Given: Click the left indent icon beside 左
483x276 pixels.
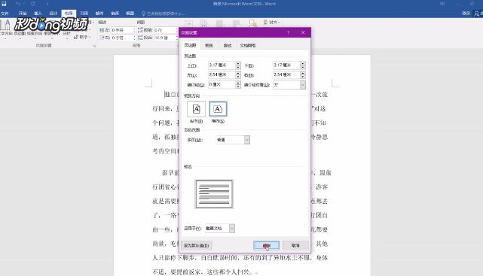Looking at the screenshot, I should [x=102, y=30].
